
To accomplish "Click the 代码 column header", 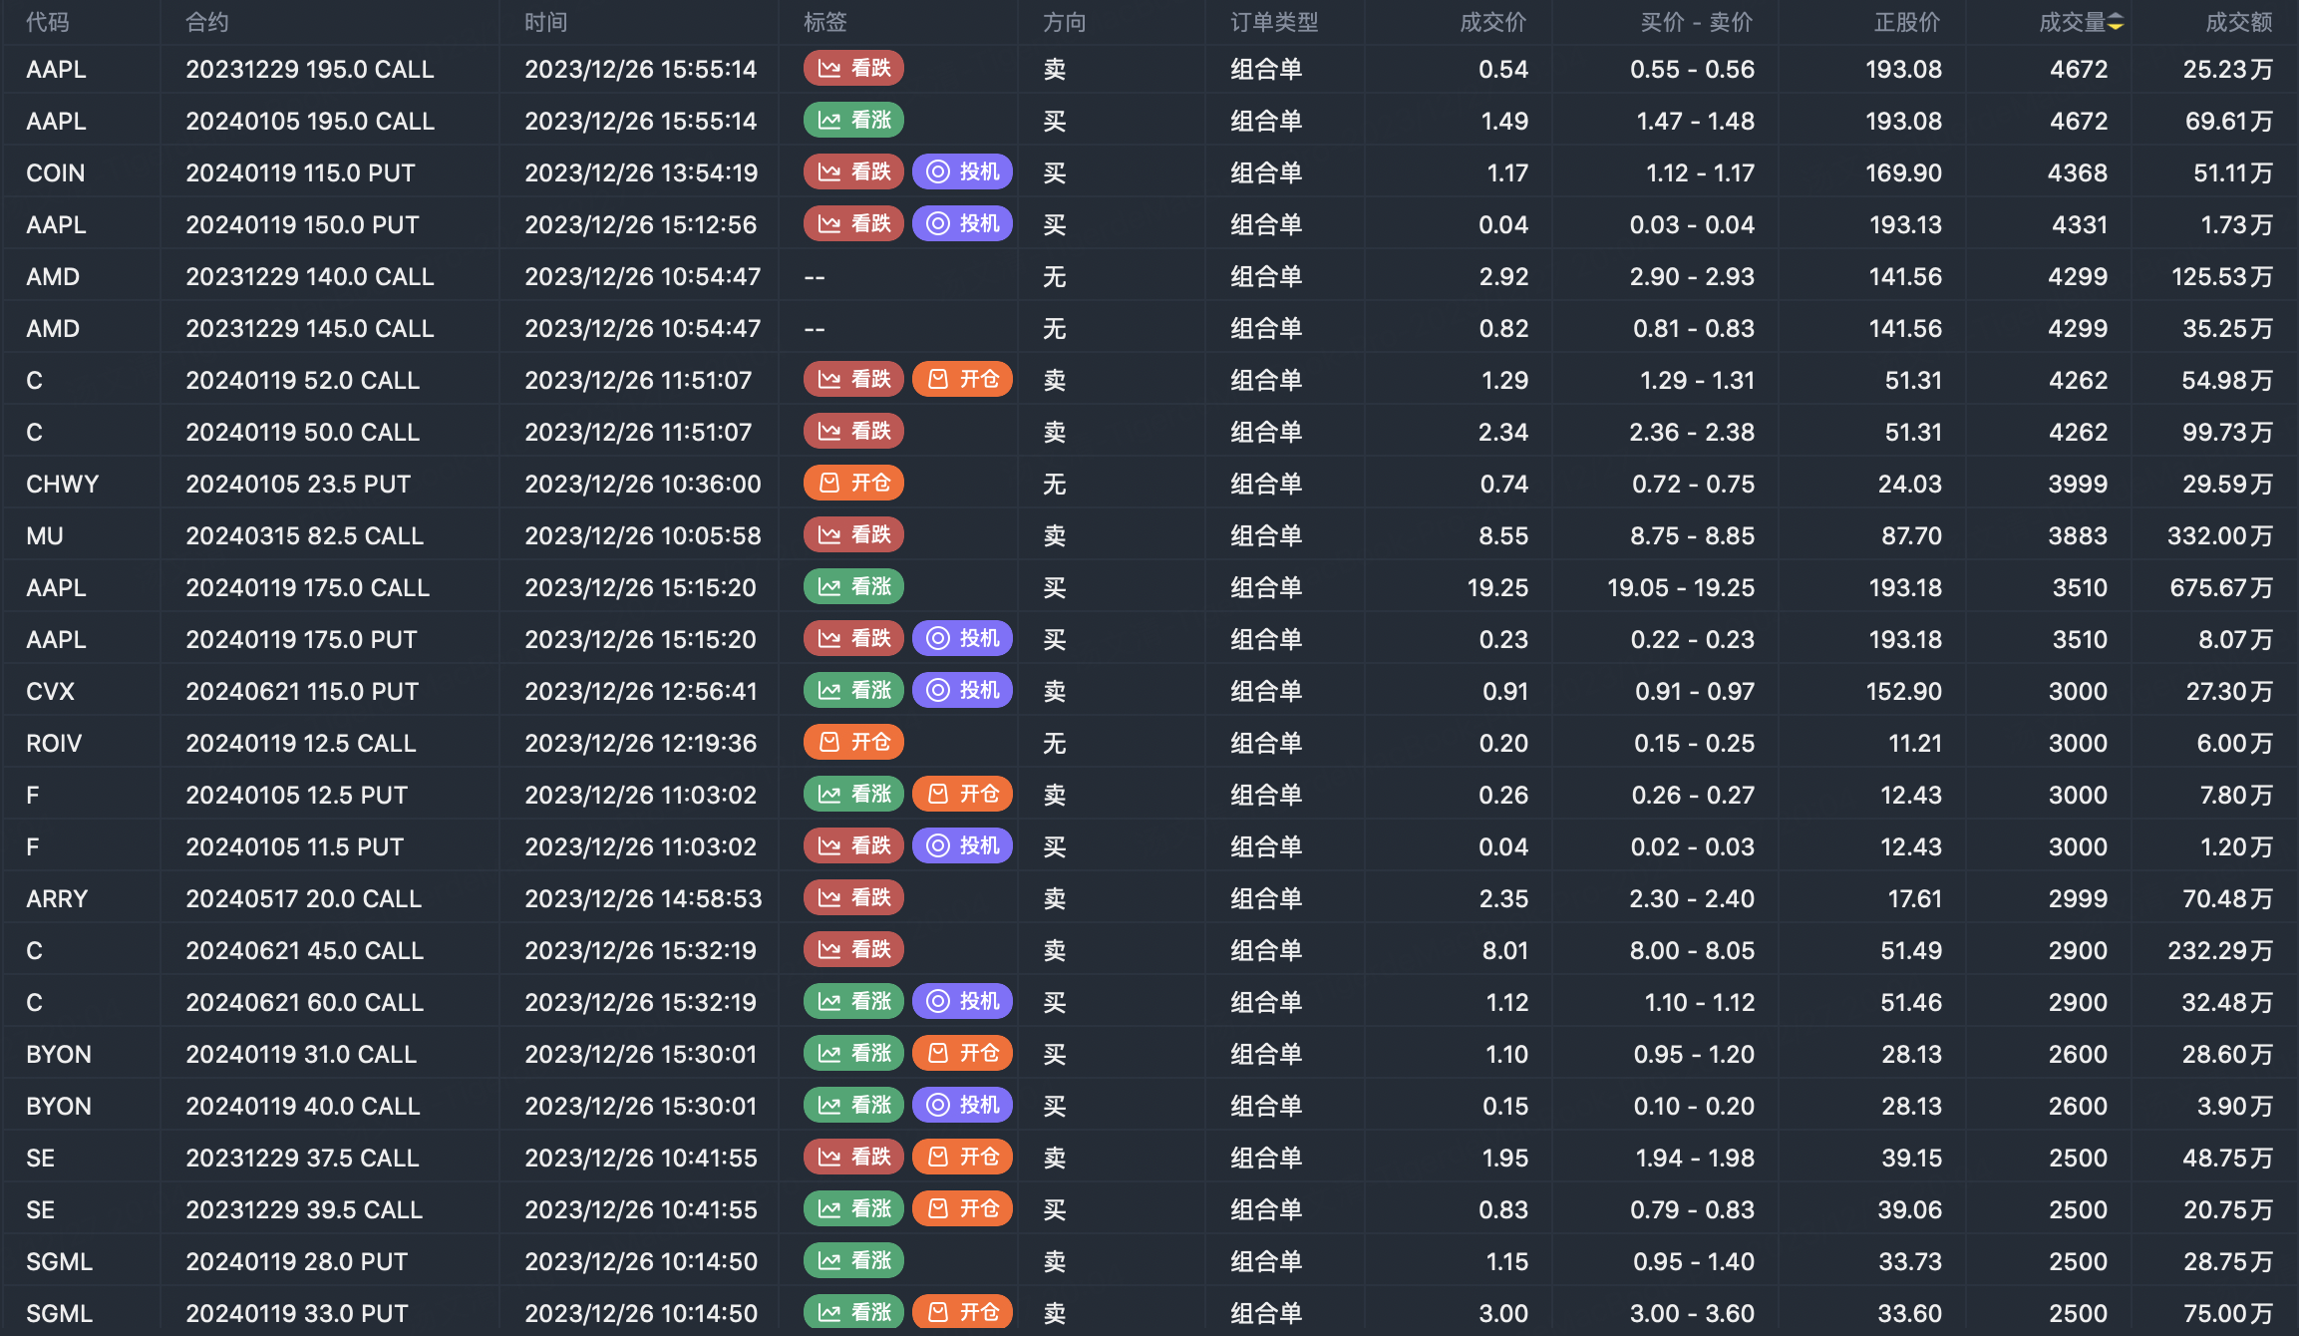I will [48, 23].
